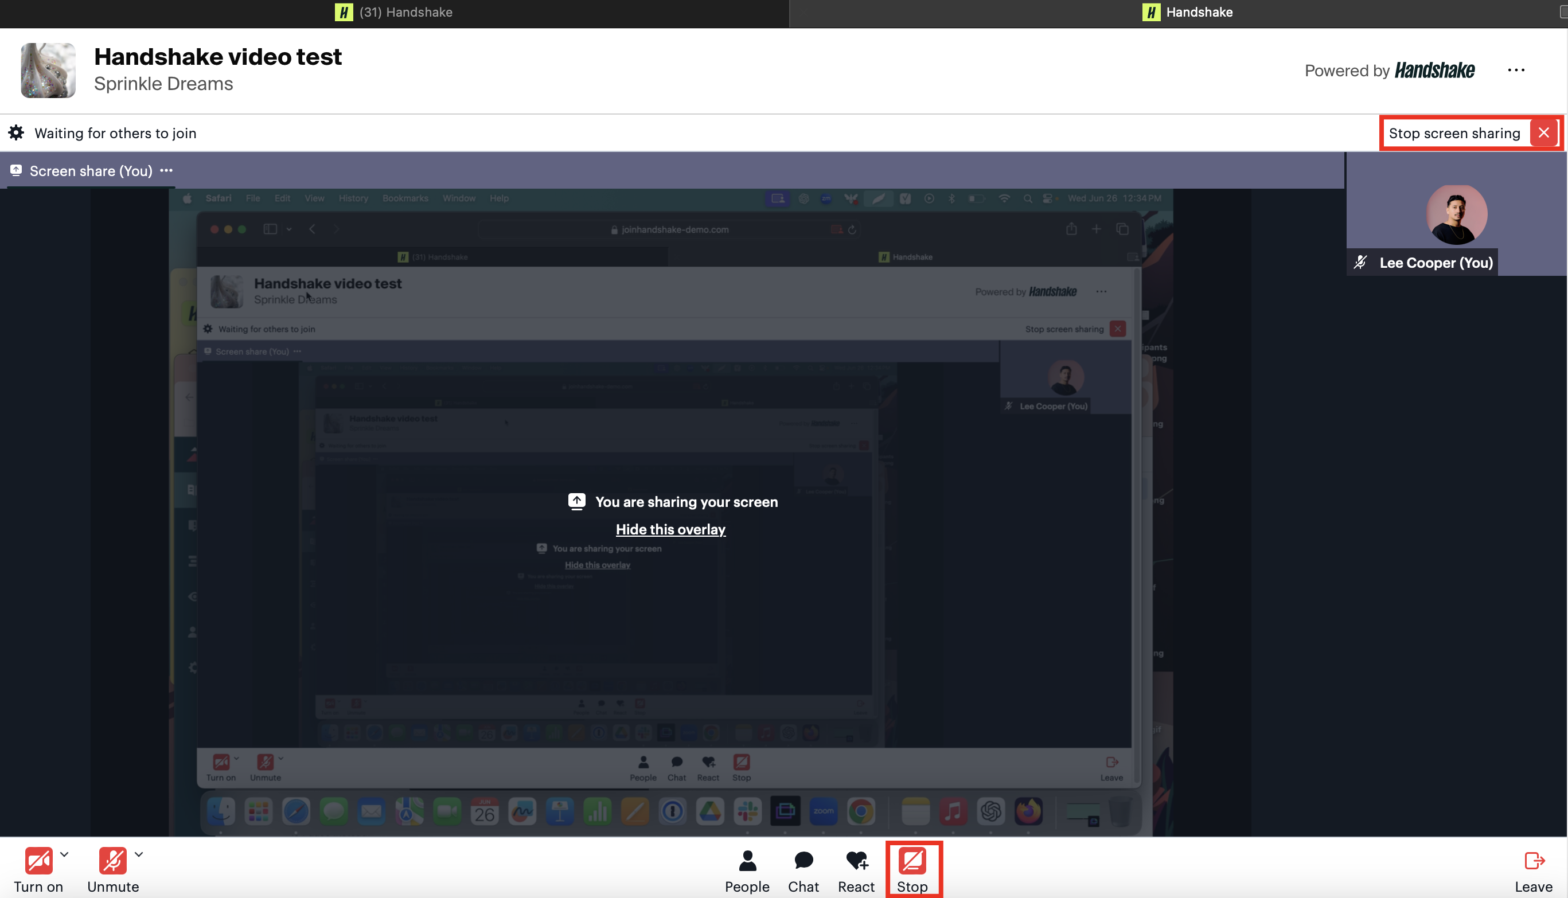Click Google Drive in the preview dock
Image resolution: width=1568 pixels, height=898 pixels.
pyautogui.click(x=710, y=811)
